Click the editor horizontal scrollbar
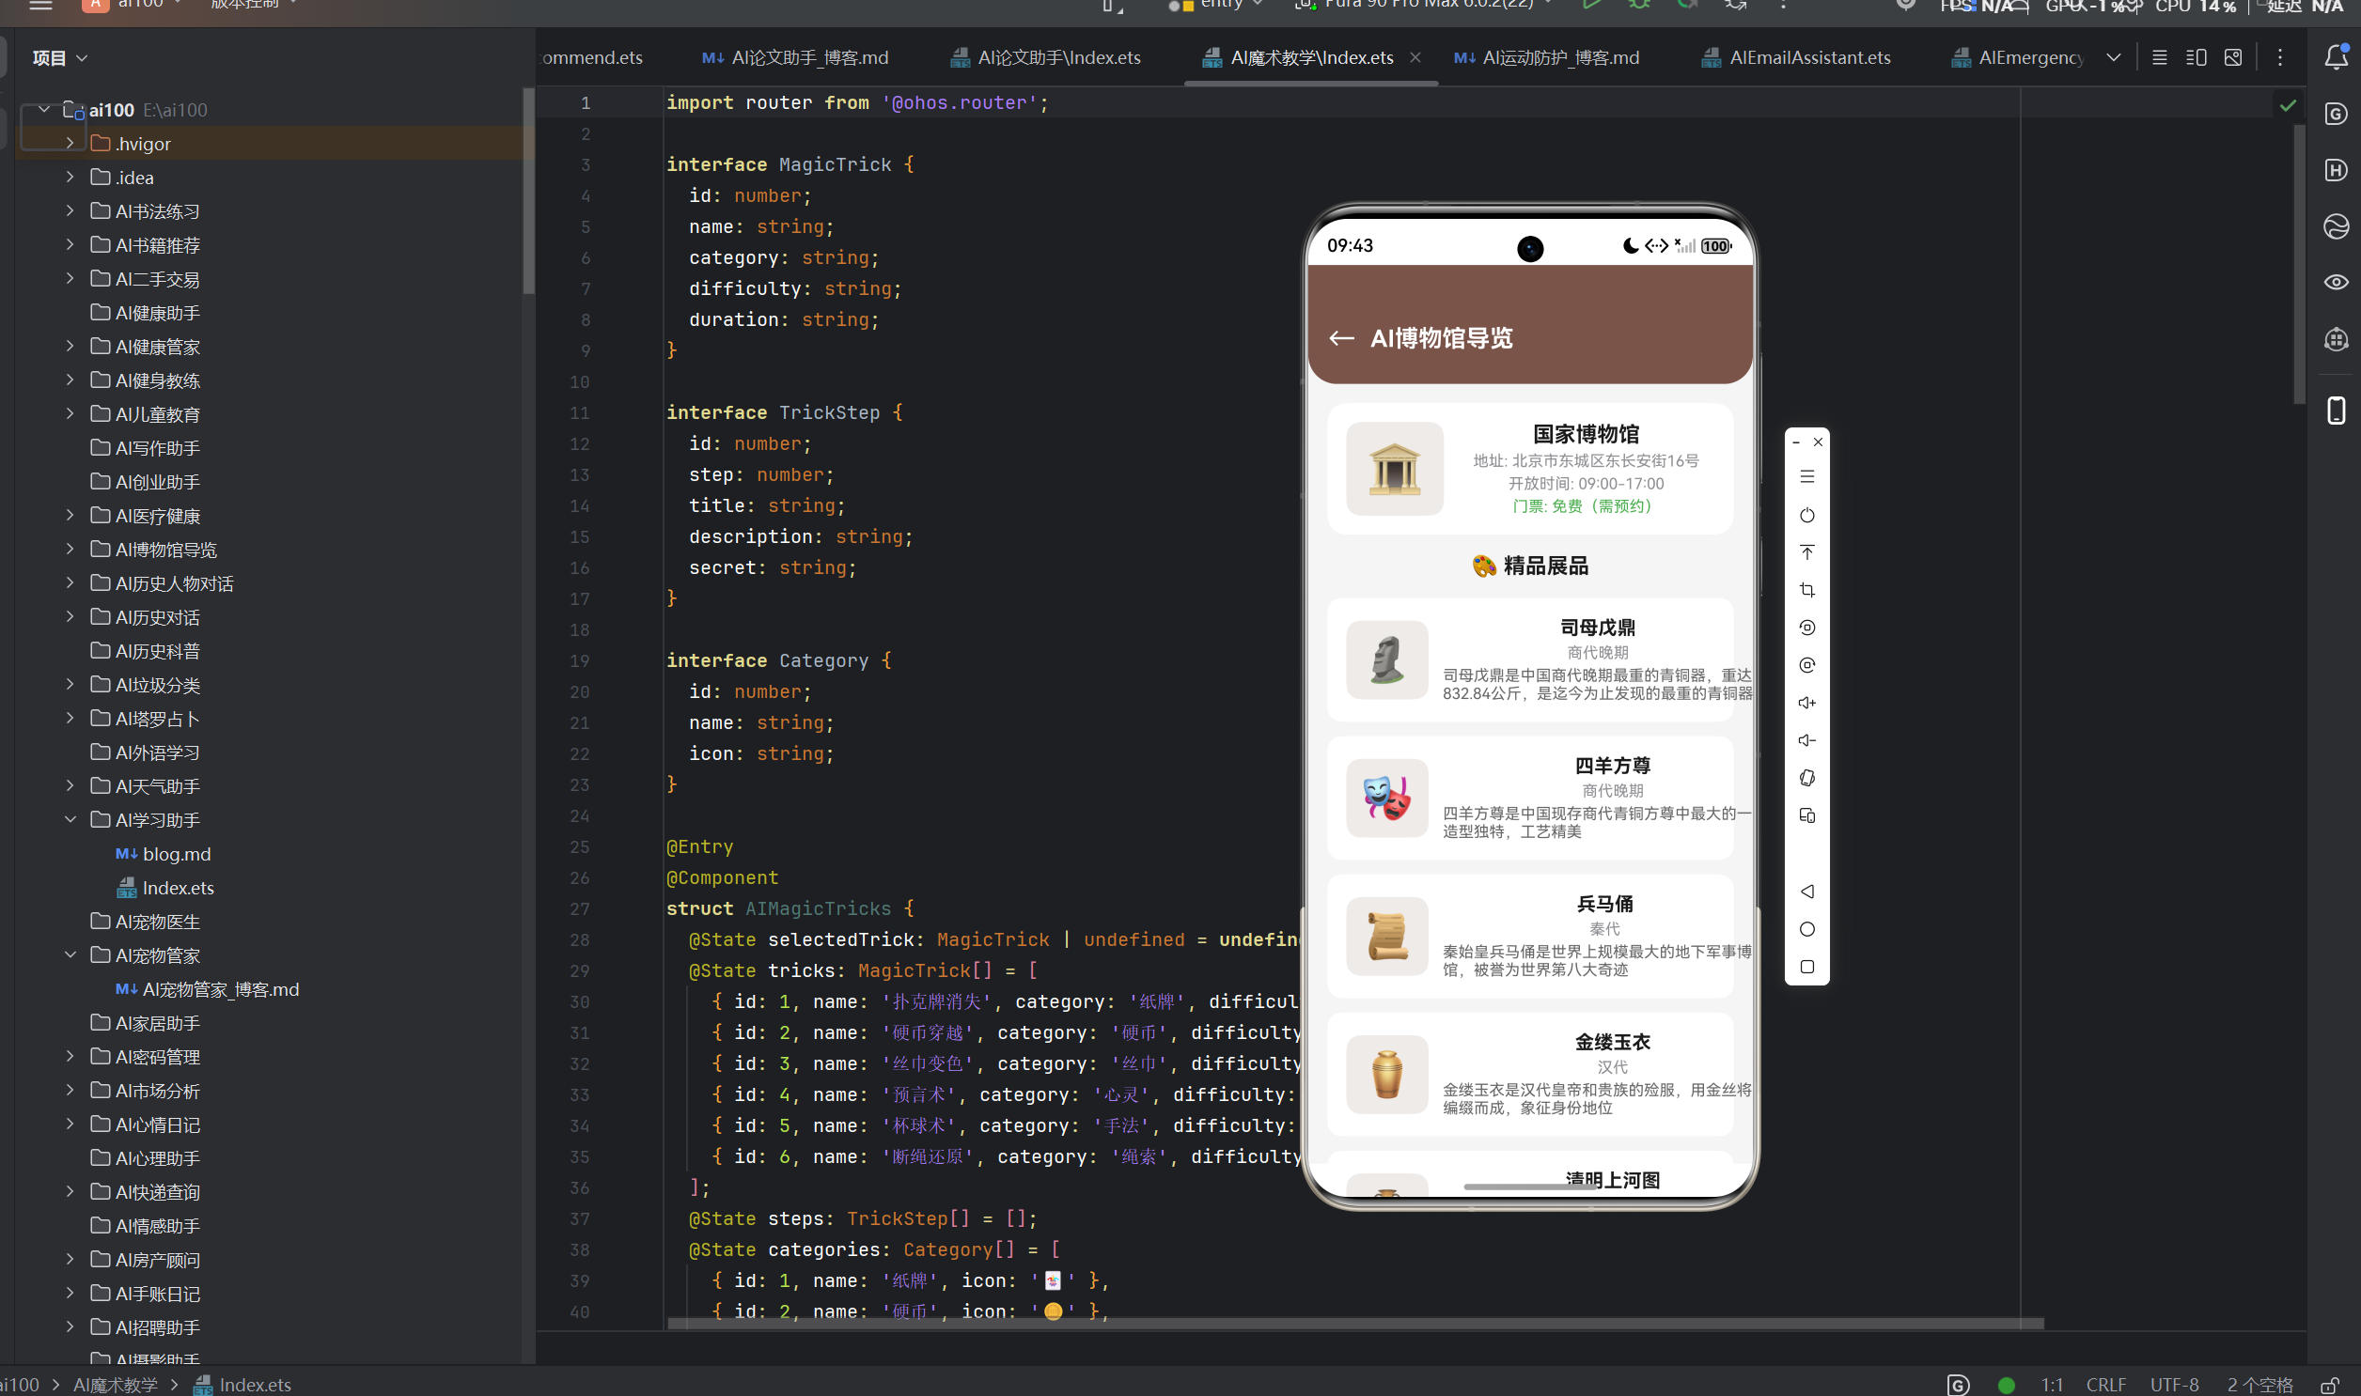Image resolution: width=2361 pixels, height=1396 pixels. 1355,1324
